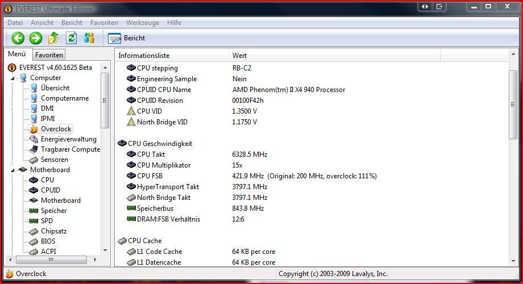Click tree panel scroll down arrow
Viewport: 523px width, 284px height.
(105, 250)
